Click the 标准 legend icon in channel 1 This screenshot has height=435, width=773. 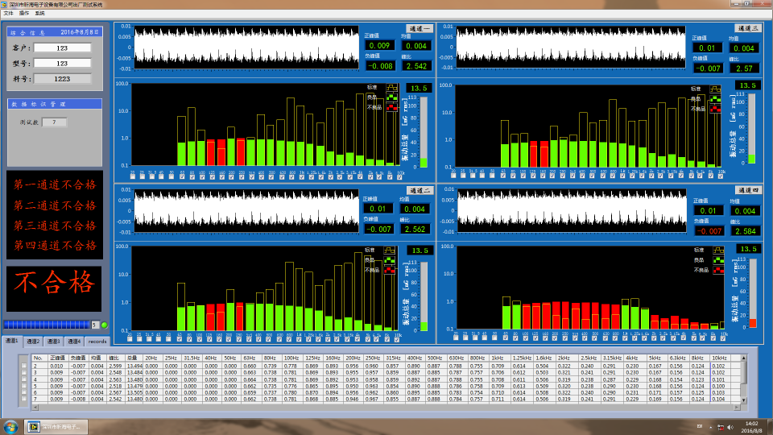[391, 88]
